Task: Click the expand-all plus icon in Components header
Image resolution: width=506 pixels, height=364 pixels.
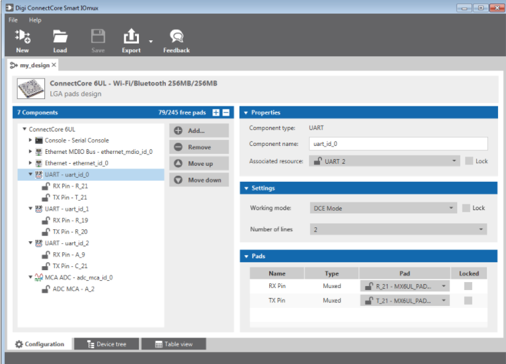Action: point(216,113)
